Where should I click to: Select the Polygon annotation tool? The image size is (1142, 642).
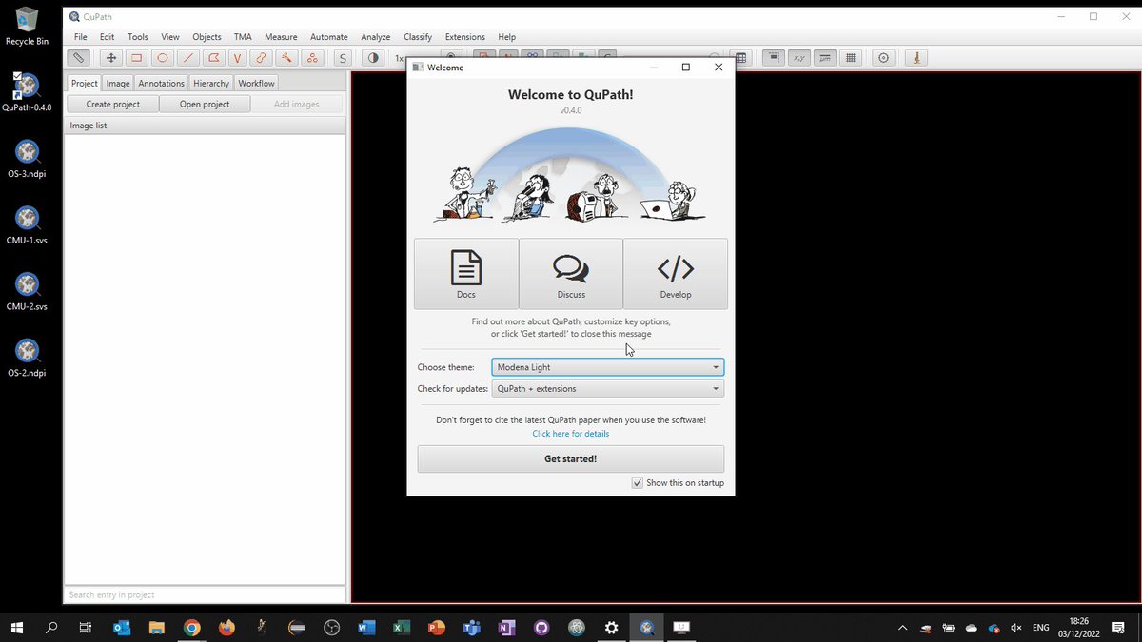click(x=214, y=58)
